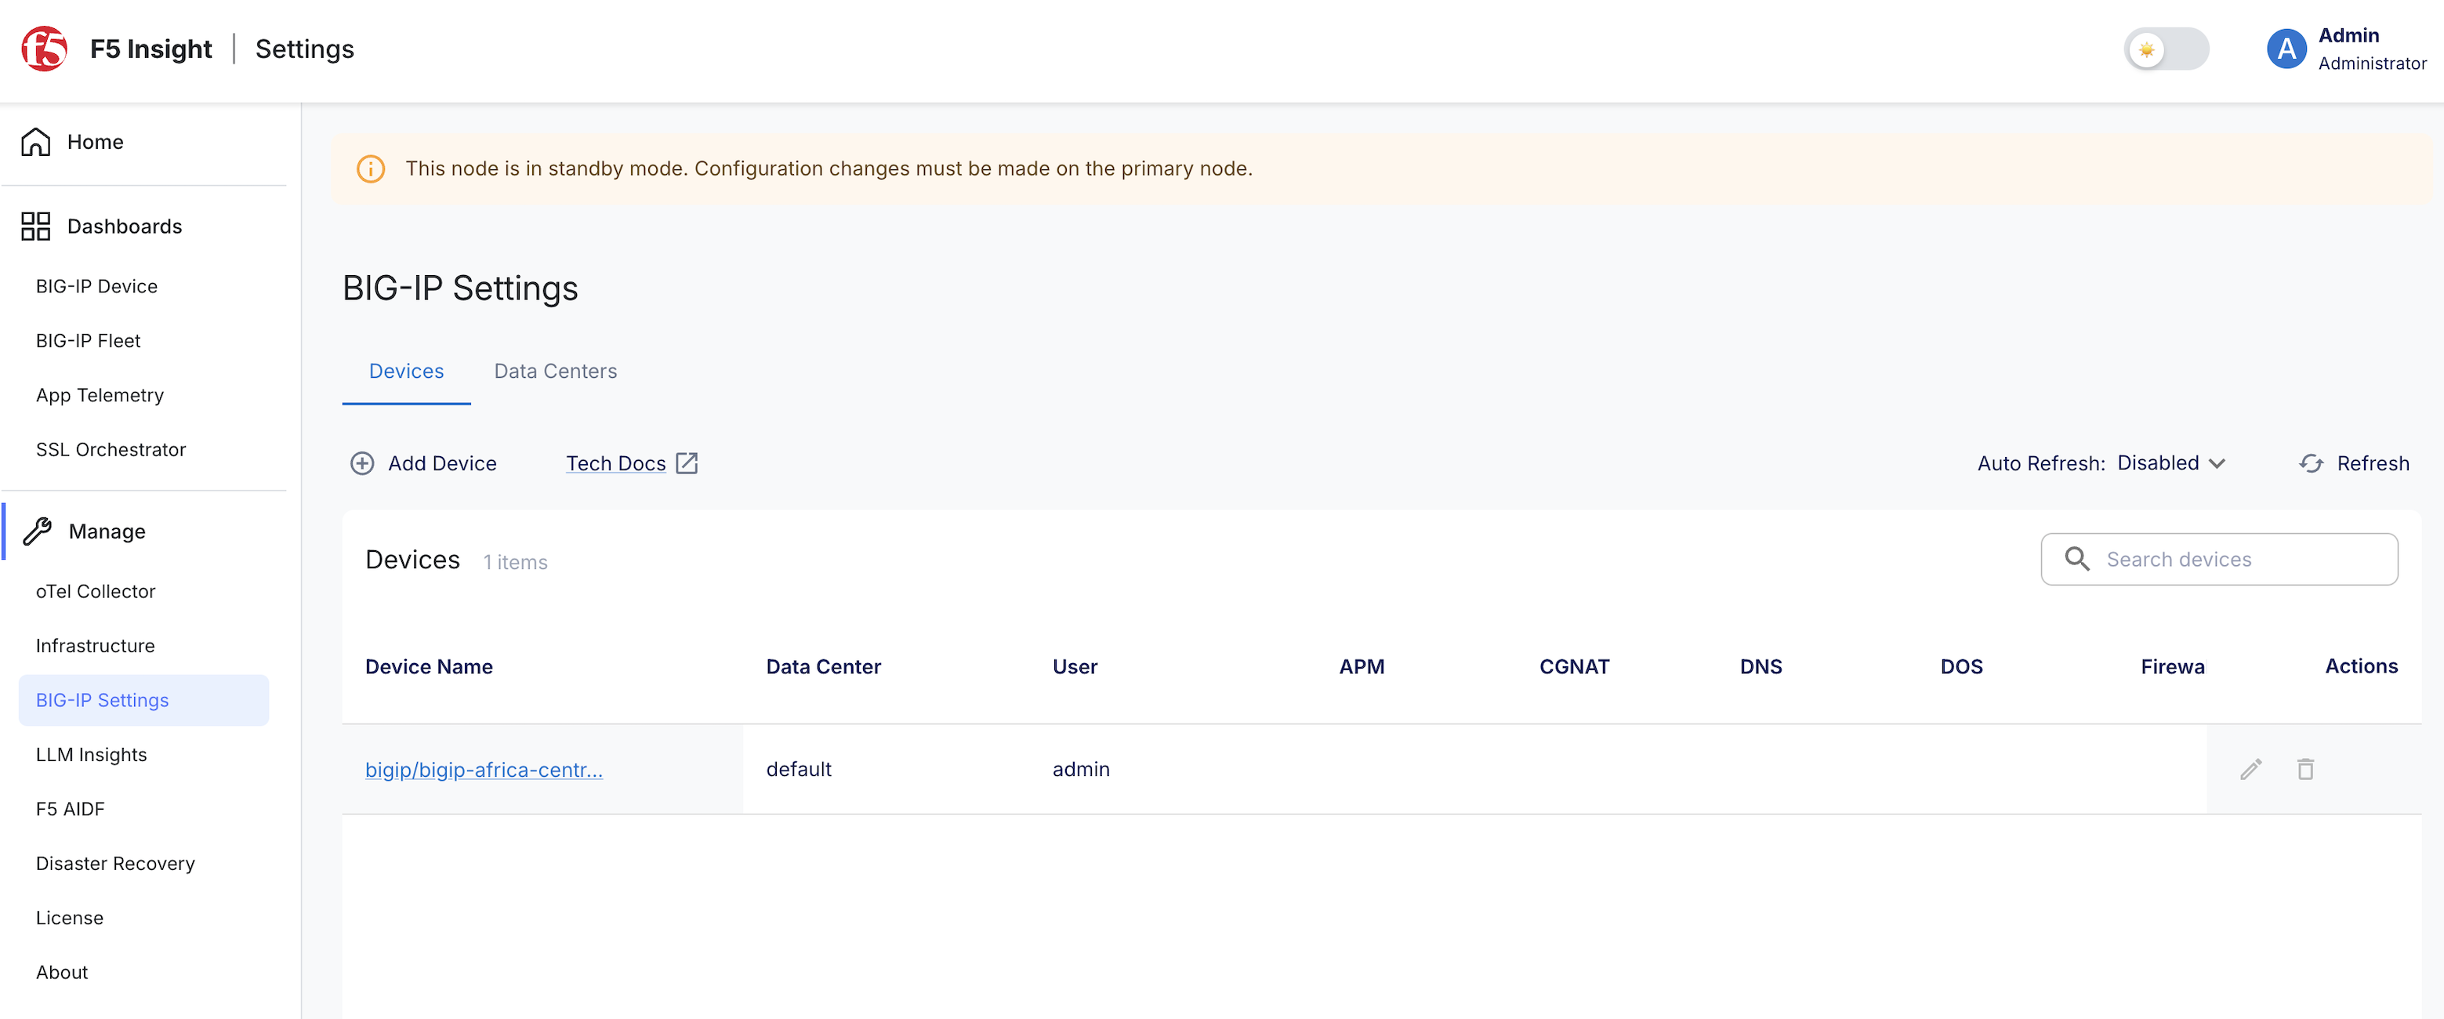Click the Manage wrench icon
The image size is (2444, 1019).
tap(37, 531)
